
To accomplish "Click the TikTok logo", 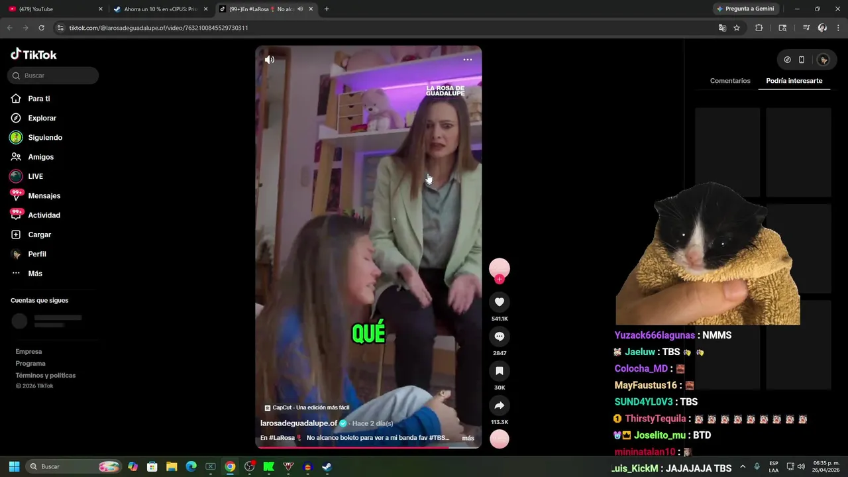I will [x=34, y=54].
